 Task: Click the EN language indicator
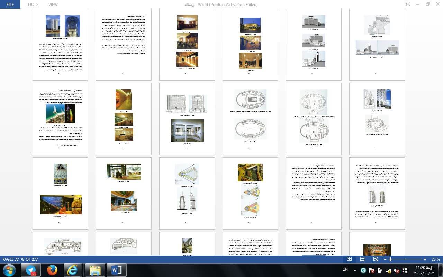345,269
